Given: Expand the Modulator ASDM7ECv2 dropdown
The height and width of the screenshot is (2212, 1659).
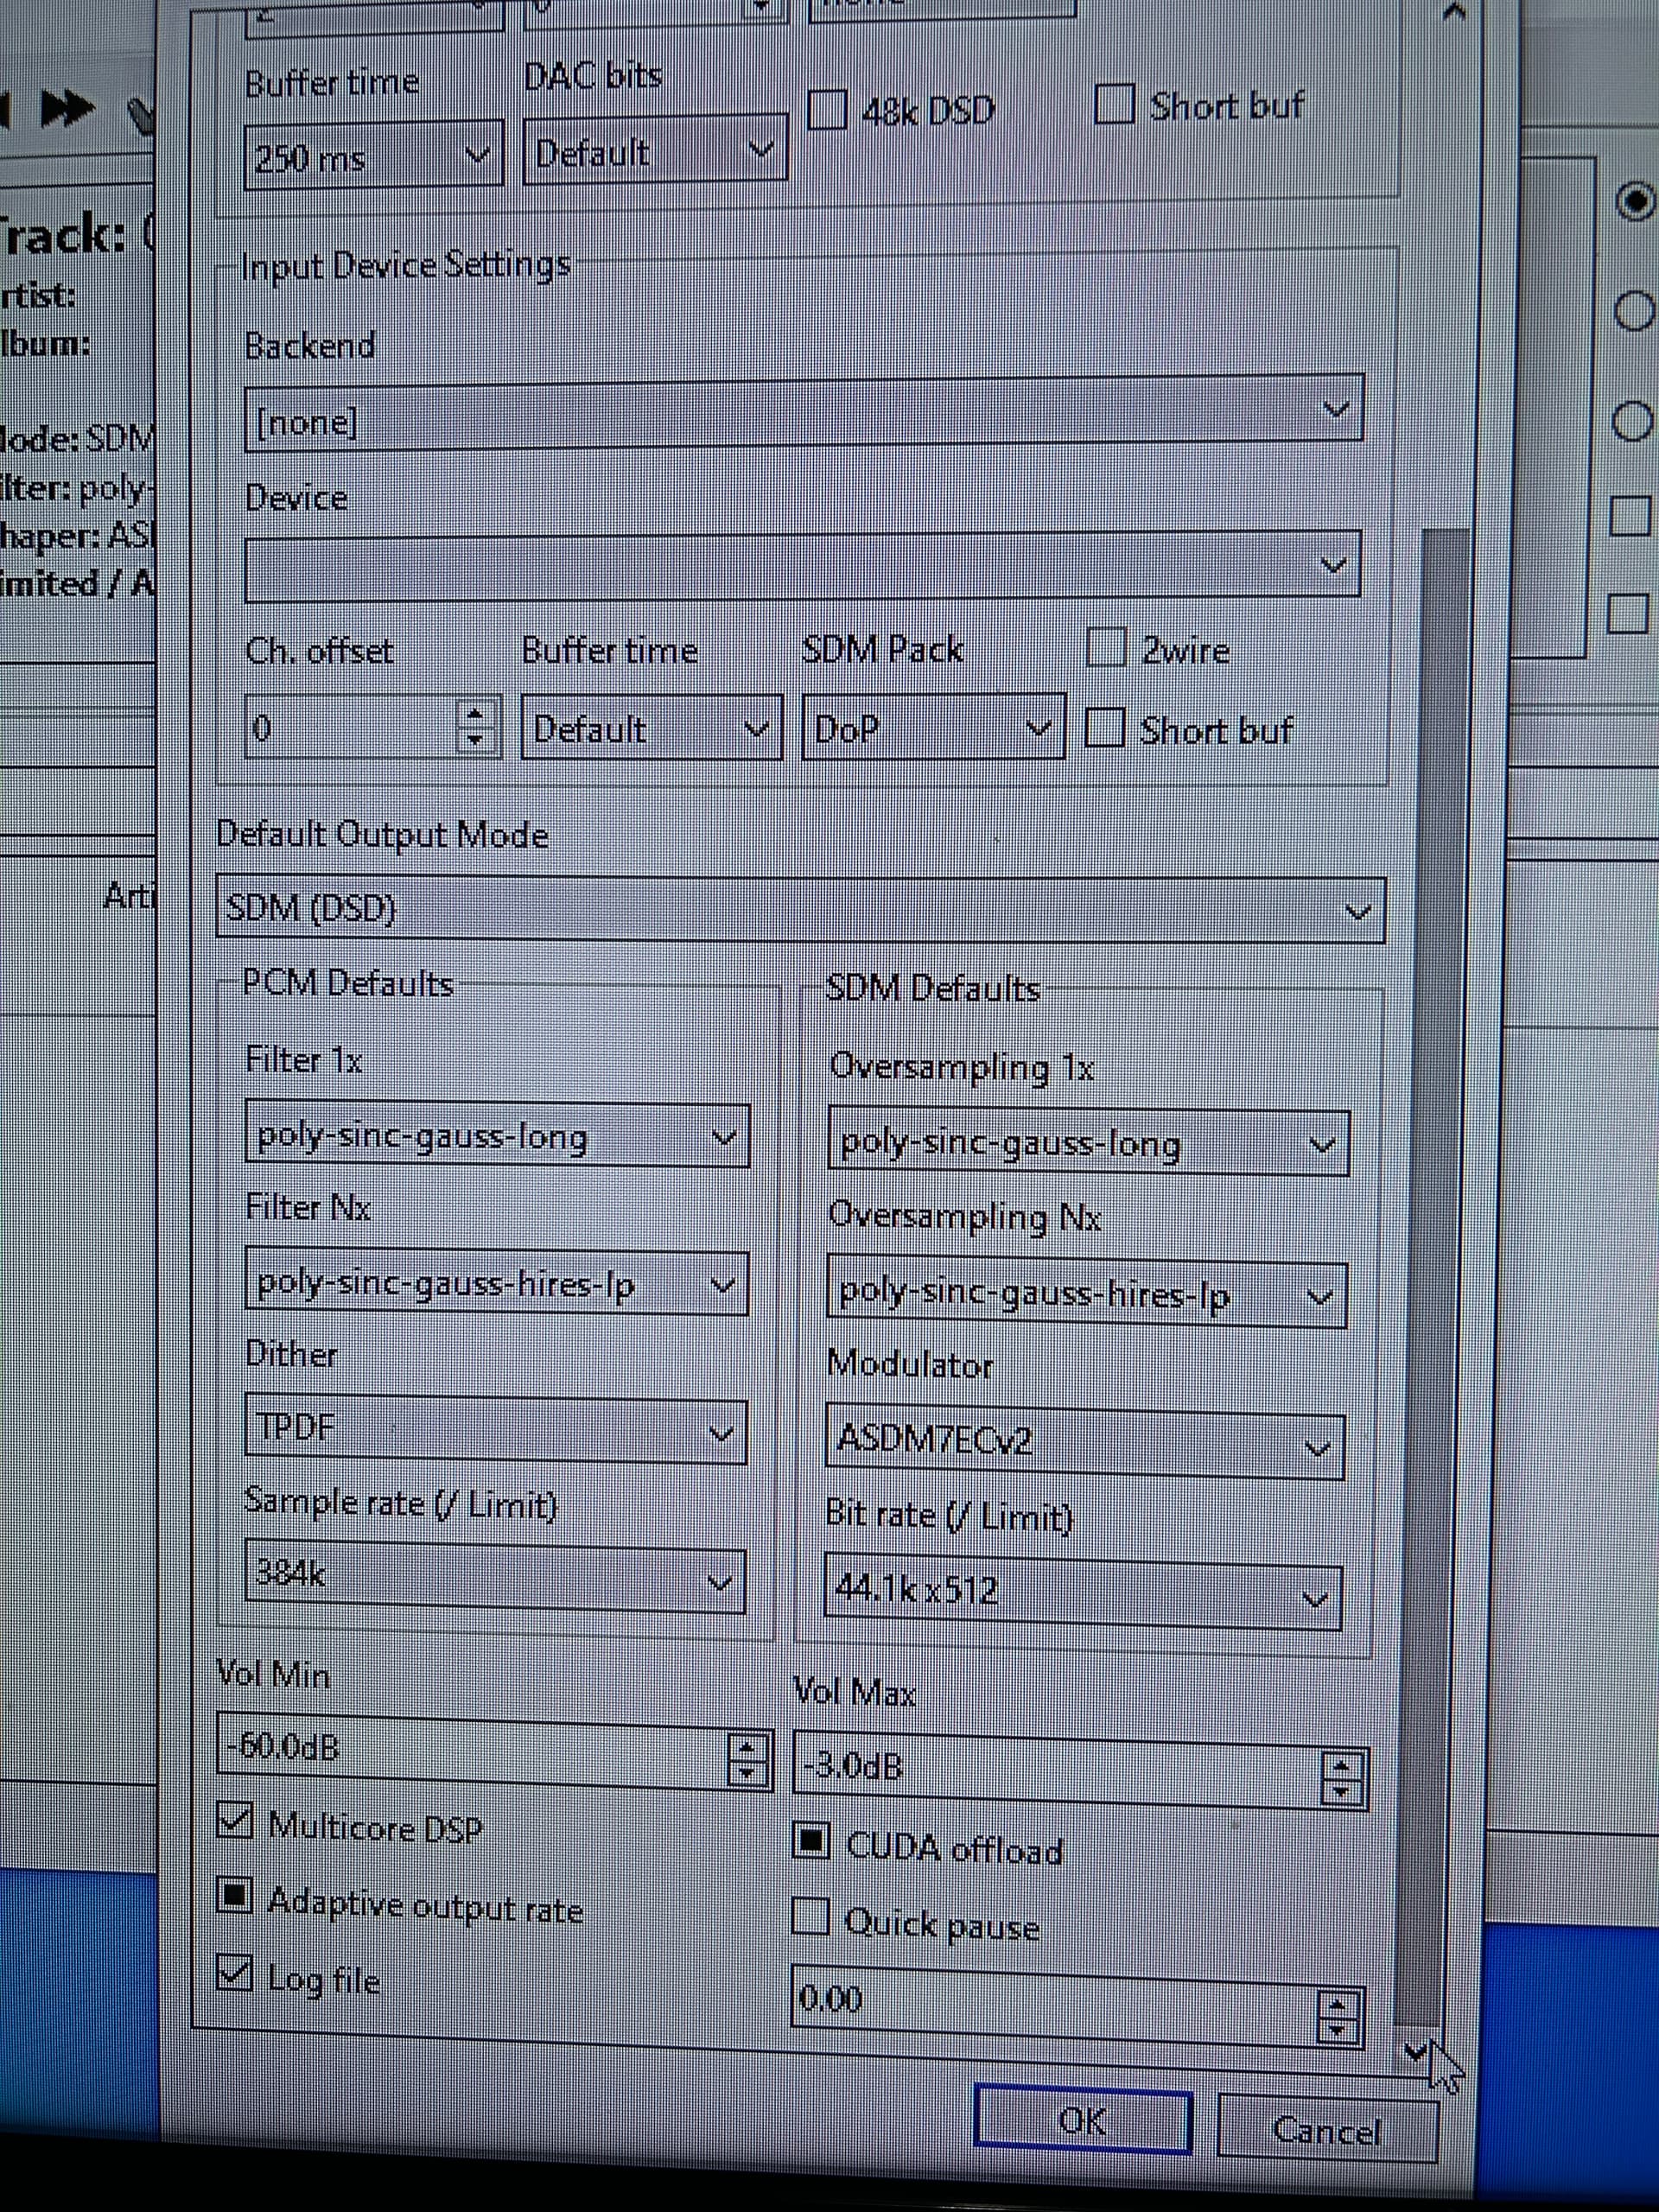Looking at the screenshot, I should (1084, 1445).
